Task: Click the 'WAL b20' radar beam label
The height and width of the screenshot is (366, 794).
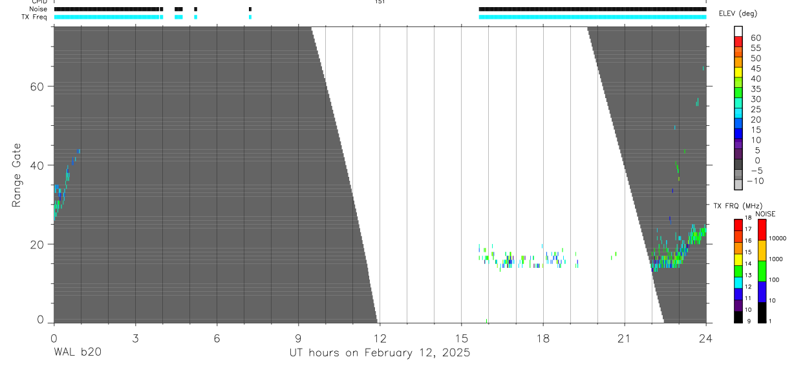Action: [x=77, y=352]
